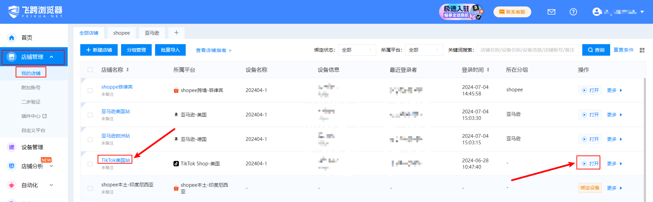The height and width of the screenshot is (202, 653).
Task: Click the 首页 home icon in sidebar
Action: tap(12, 38)
